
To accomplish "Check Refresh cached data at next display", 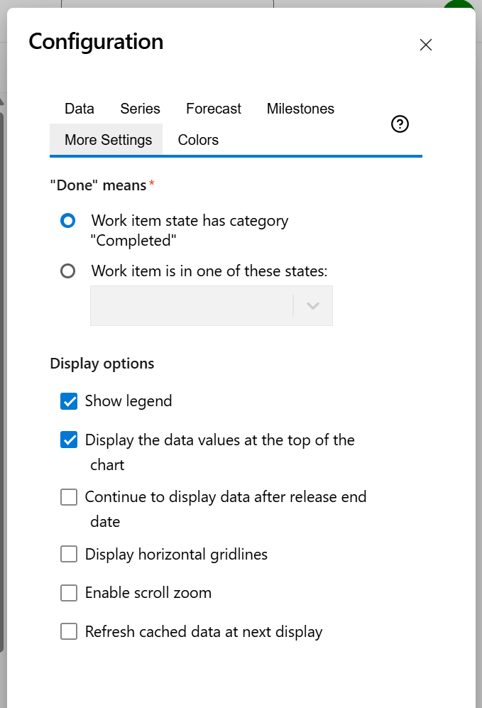I will 68,631.
